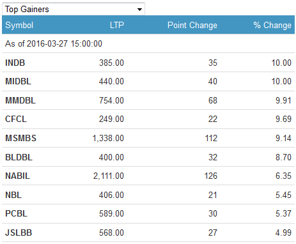Click the dropdown arrow beside Top Gainers
The height and width of the screenshot is (244, 296).
139,10
